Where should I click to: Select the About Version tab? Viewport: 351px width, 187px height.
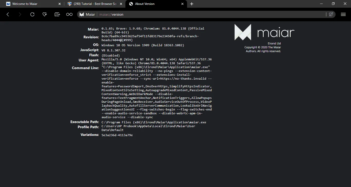[156, 4]
